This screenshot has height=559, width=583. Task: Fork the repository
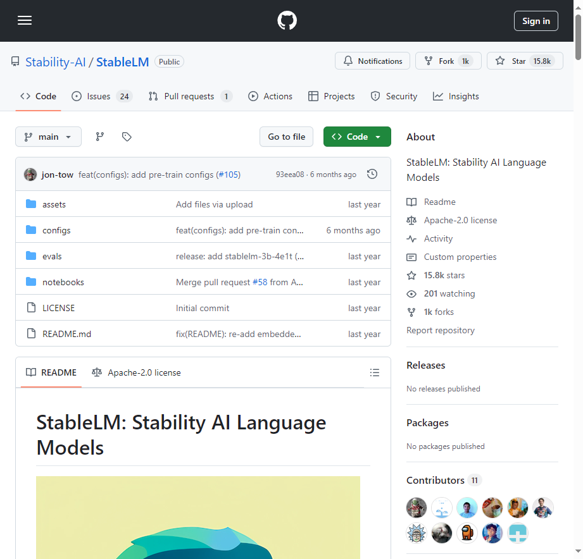[448, 61]
